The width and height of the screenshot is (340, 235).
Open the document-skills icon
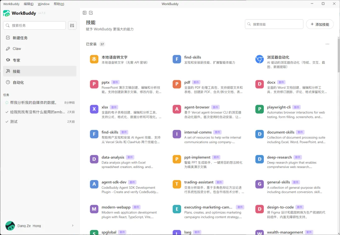[259, 134]
